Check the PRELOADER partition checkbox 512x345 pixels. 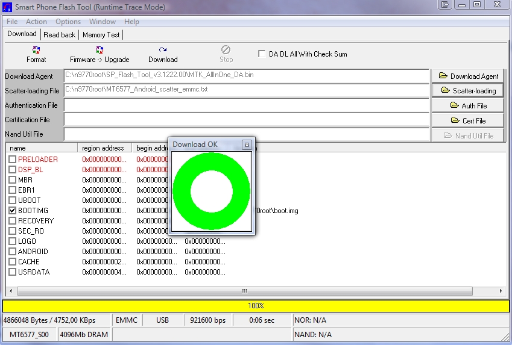(x=13, y=160)
